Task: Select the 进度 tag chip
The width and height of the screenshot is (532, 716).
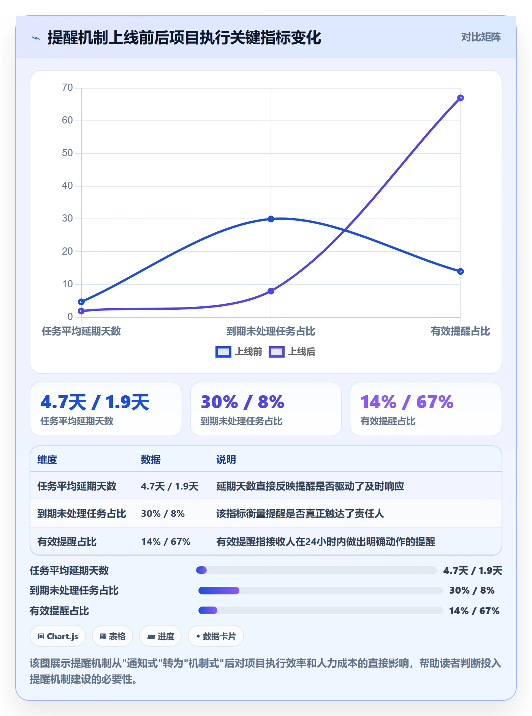Action: click(160, 636)
